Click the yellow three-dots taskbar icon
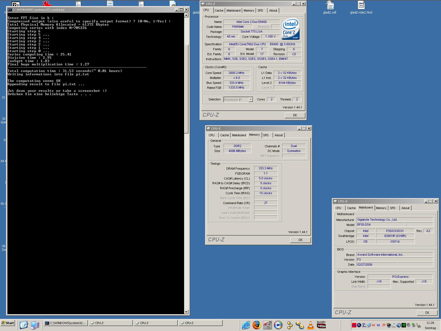 tap(289, 325)
